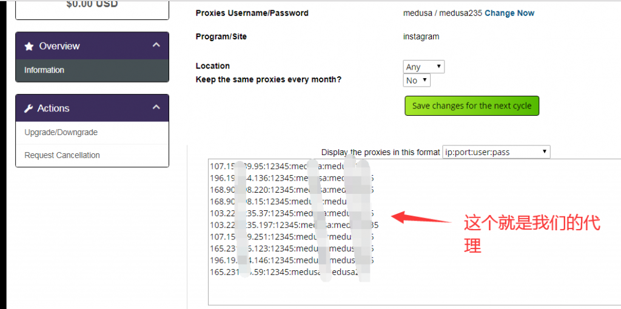Choose Request Cancellation in the Actions menu
This screenshot has width=621, height=309.
pyautogui.click(x=62, y=156)
